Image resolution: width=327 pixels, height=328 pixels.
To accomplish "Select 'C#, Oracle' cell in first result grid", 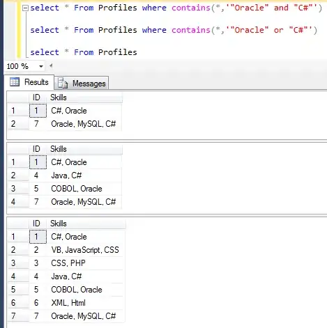I will [x=84, y=111].
